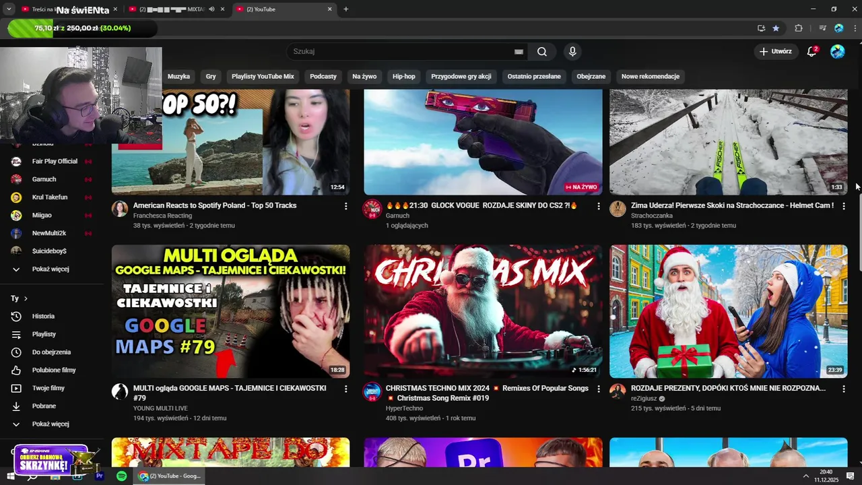Select the Gry filter chip
This screenshot has width=862, height=485.
pos(211,76)
